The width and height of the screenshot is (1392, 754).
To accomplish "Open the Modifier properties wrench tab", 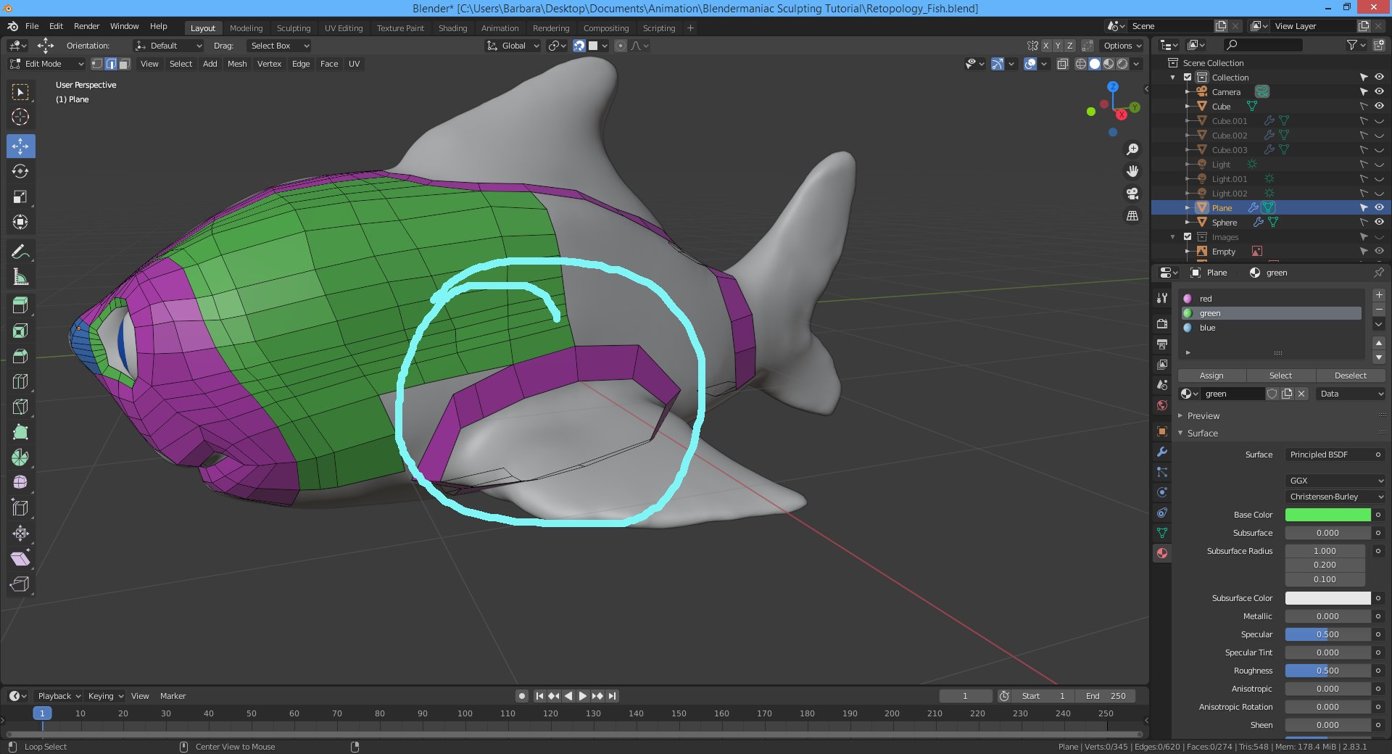I will click(1162, 452).
